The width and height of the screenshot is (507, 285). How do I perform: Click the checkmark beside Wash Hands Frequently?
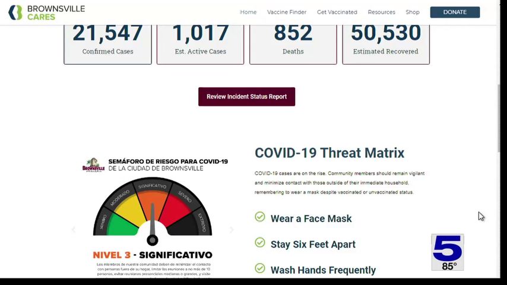point(259,268)
